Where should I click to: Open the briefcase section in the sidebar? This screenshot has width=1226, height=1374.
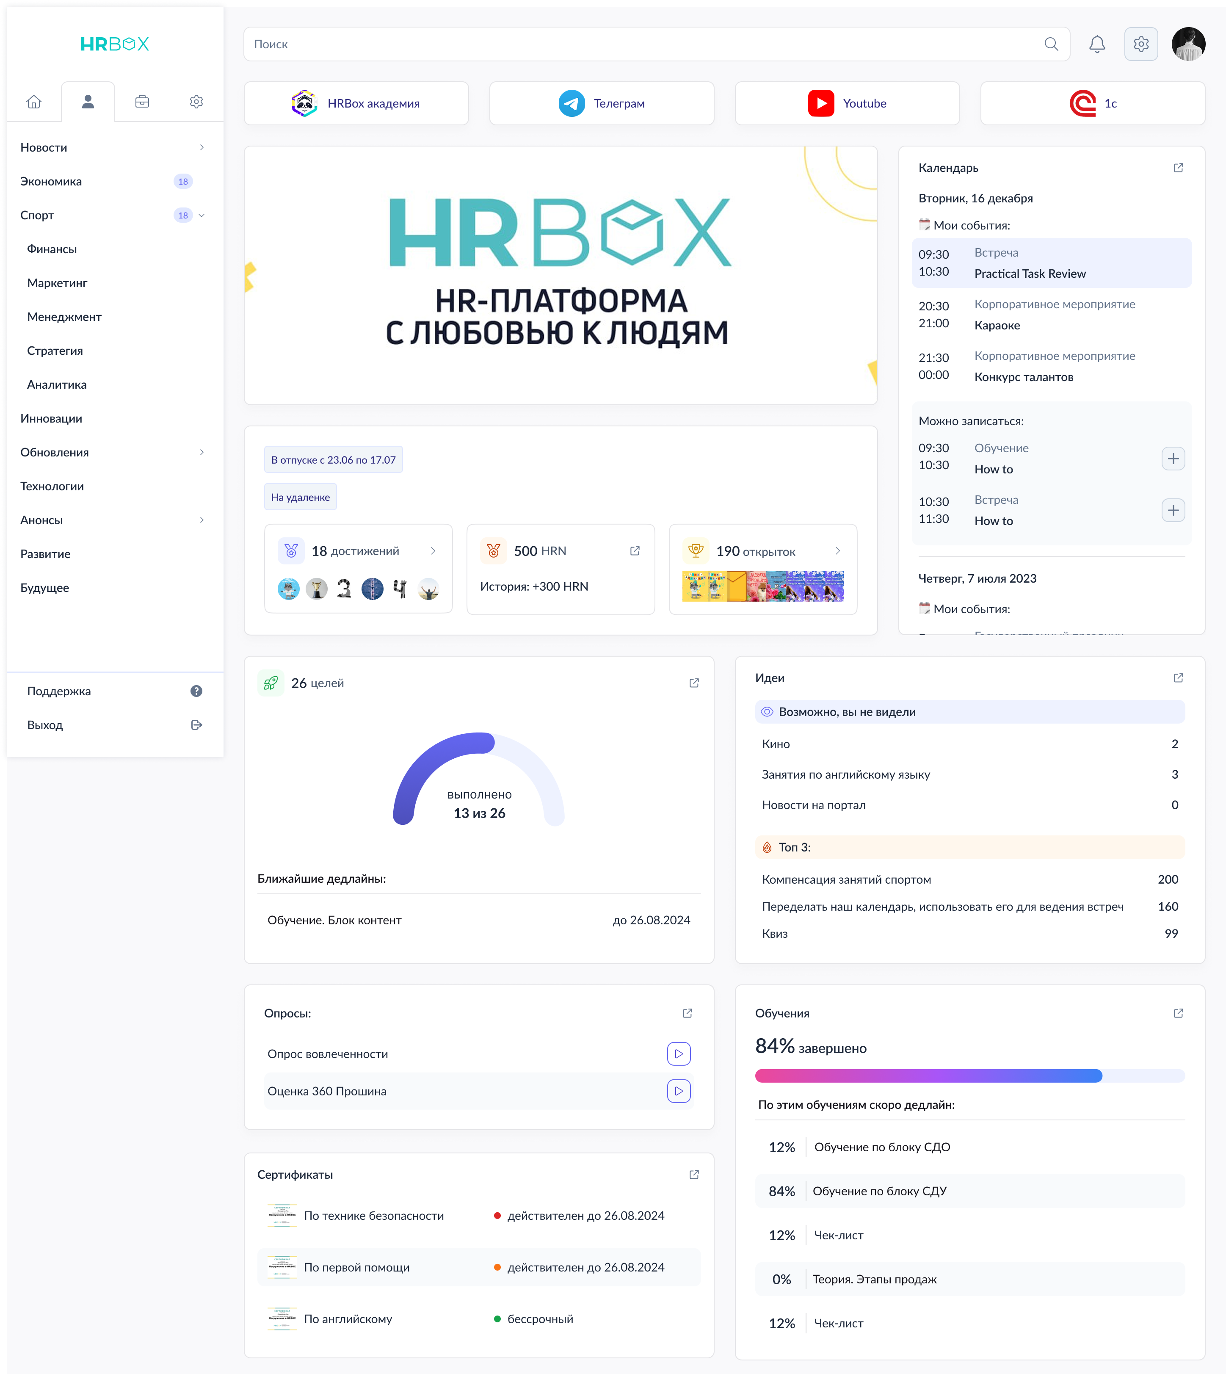[142, 101]
